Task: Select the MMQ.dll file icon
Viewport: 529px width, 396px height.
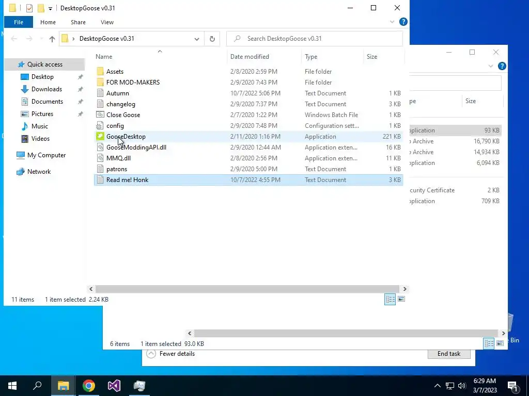Action: (x=100, y=158)
